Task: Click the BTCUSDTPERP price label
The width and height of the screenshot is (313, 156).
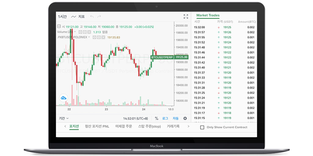Action: (x=162, y=57)
